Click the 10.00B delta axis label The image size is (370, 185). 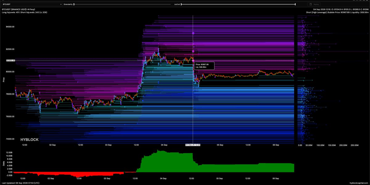9,156
